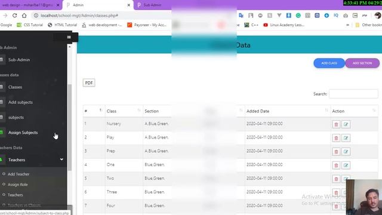
Task: Edit the Prep class row
Action: [x=346, y=152]
